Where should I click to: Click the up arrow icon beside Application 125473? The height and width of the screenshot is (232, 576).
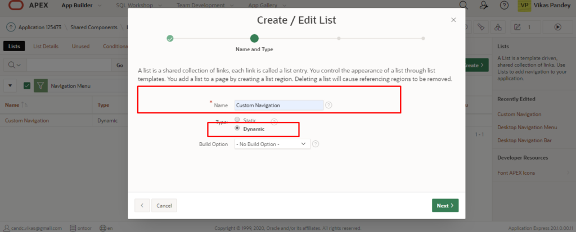[x=11, y=27]
